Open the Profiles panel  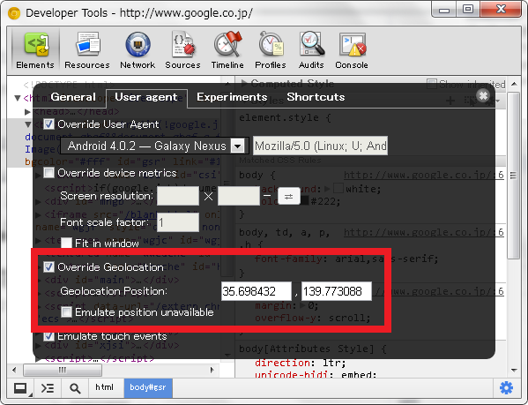[271, 51]
